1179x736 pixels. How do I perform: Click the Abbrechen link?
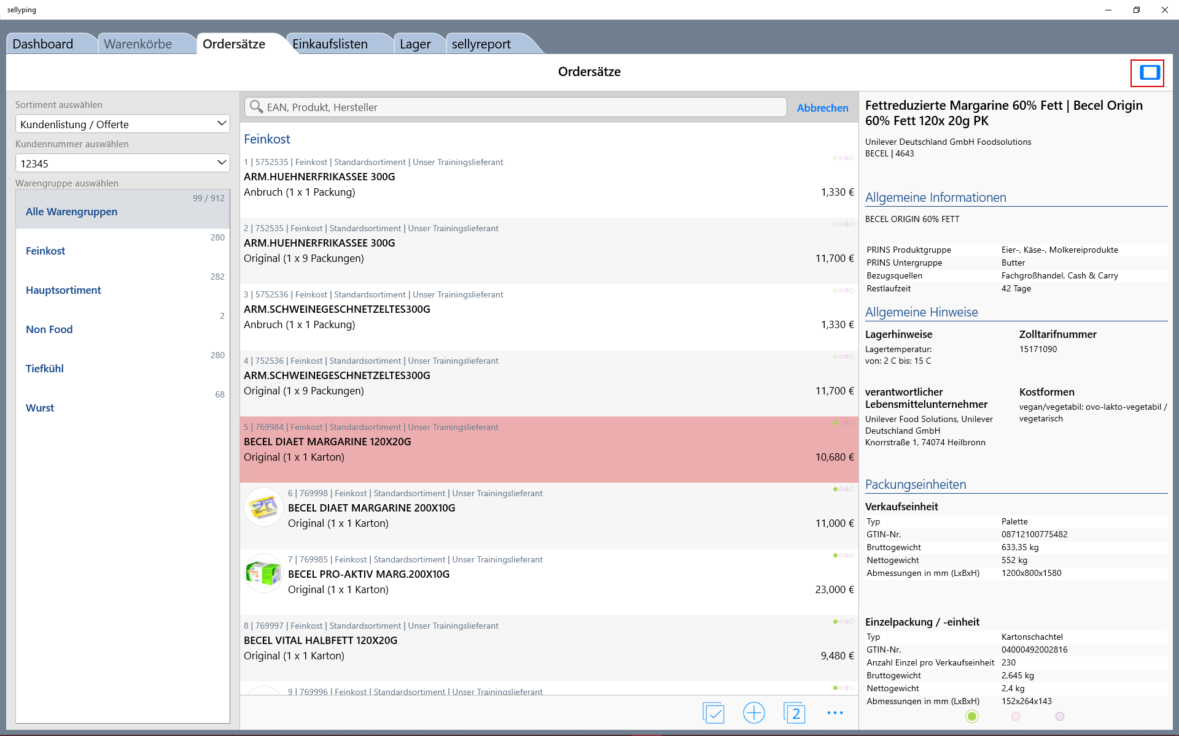[x=822, y=108]
